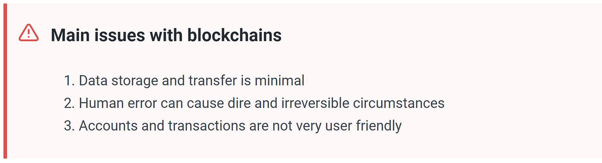Screen dimensions: 602x163
Task: Click list number 1 marker
Action: click(x=70, y=81)
